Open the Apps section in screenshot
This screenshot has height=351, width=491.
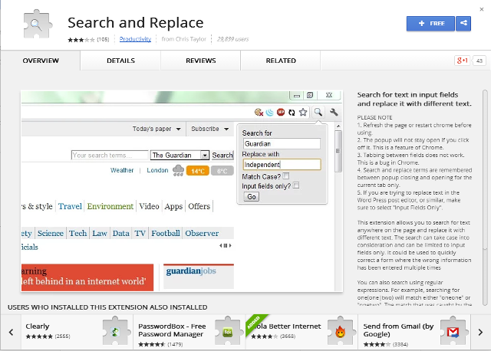click(x=173, y=206)
